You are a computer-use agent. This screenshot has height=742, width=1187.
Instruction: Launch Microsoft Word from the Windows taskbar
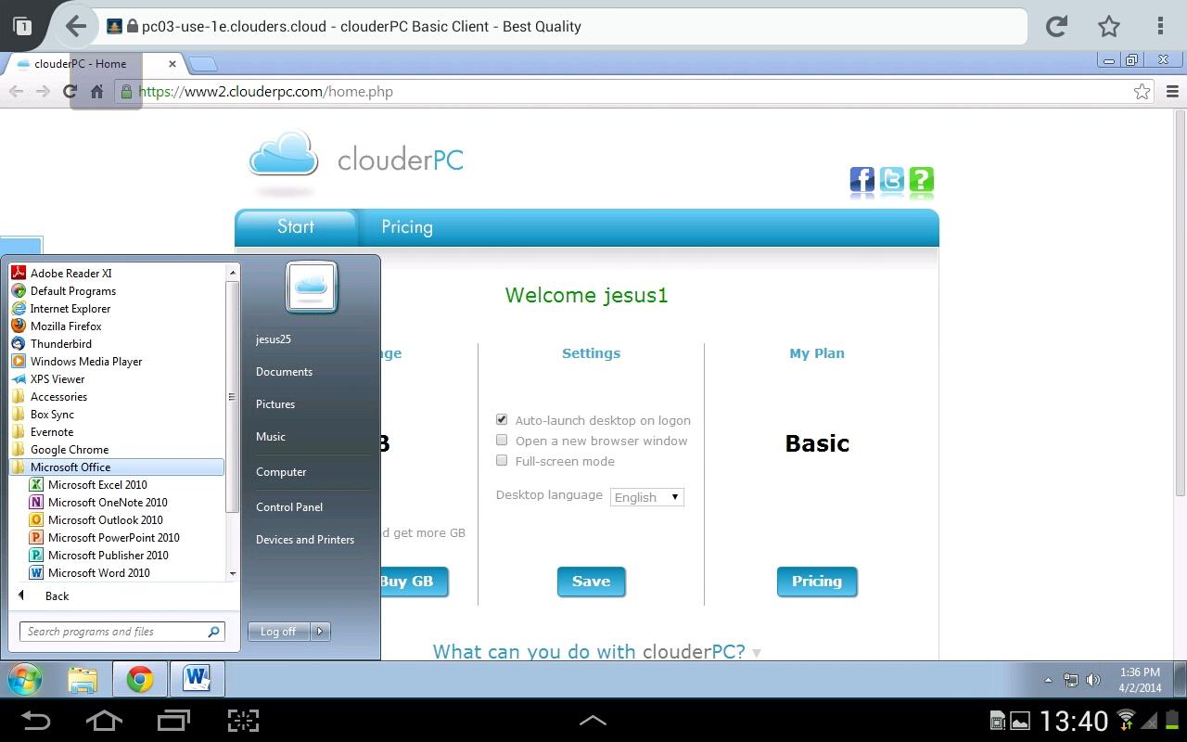pos(196,678)
